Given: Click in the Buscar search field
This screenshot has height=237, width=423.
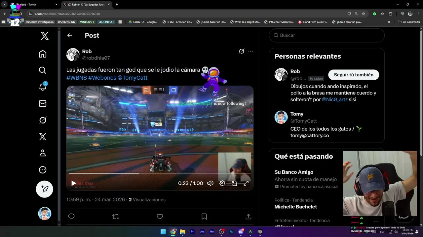Looking at the screenshot, I should click(327, 35).
